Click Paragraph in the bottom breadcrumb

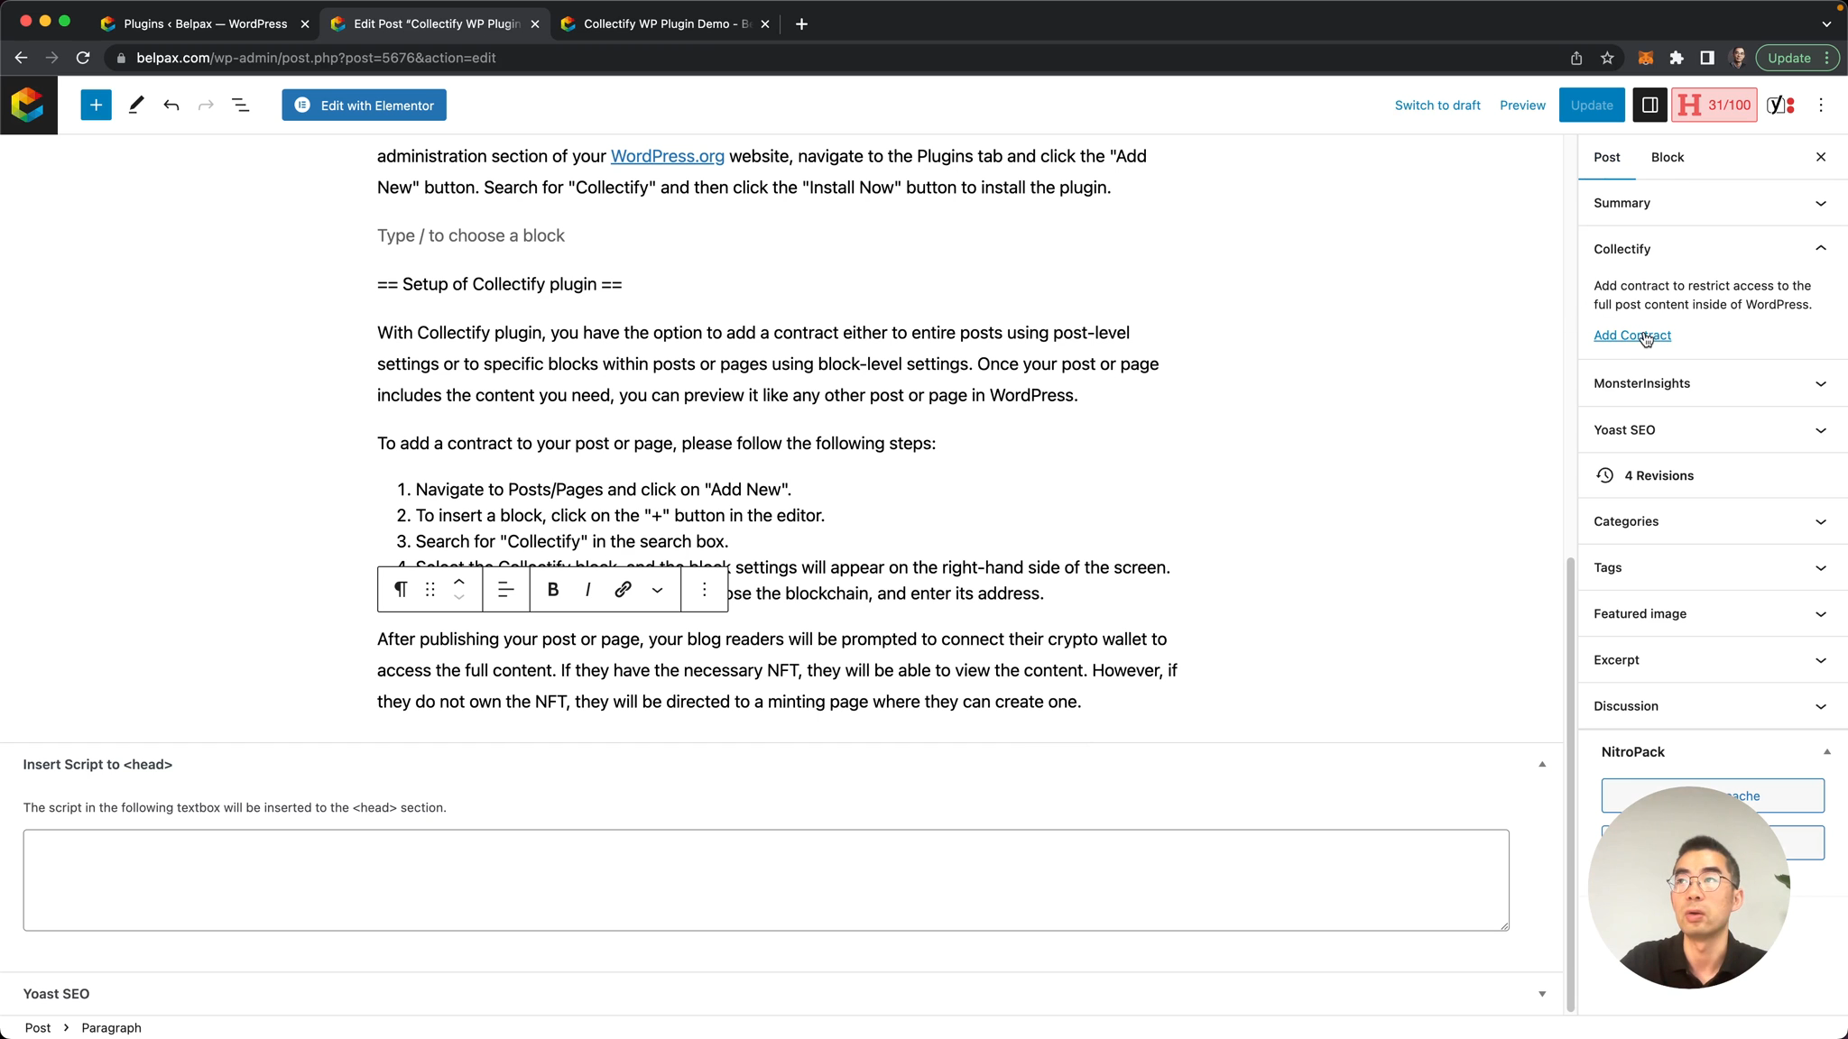(x=111, y=1028)
